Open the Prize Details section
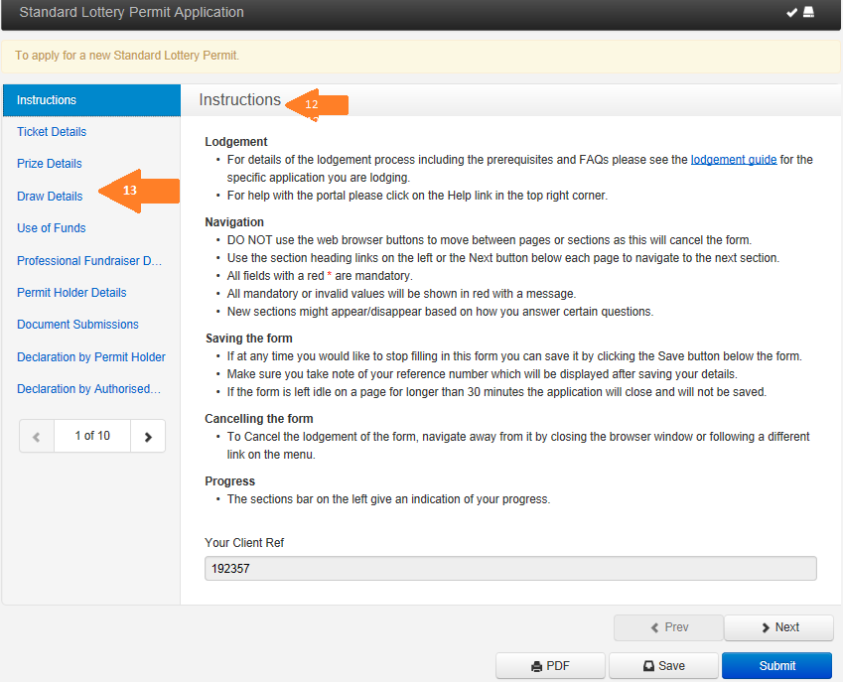 click(x=50, y=164)
